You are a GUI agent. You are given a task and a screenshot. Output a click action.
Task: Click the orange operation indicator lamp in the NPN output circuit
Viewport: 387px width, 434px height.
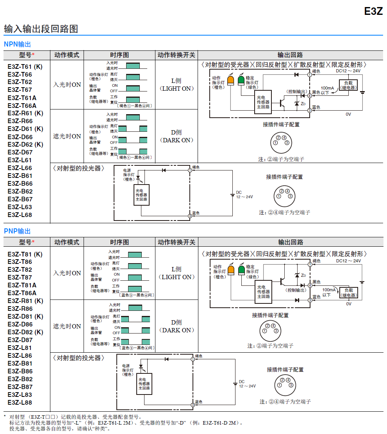(230, 81)
